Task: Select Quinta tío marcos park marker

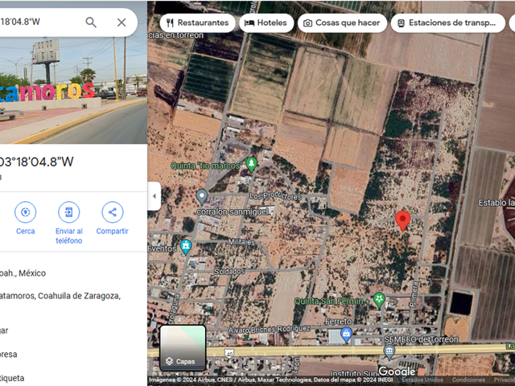Action: tap(251, 164)
